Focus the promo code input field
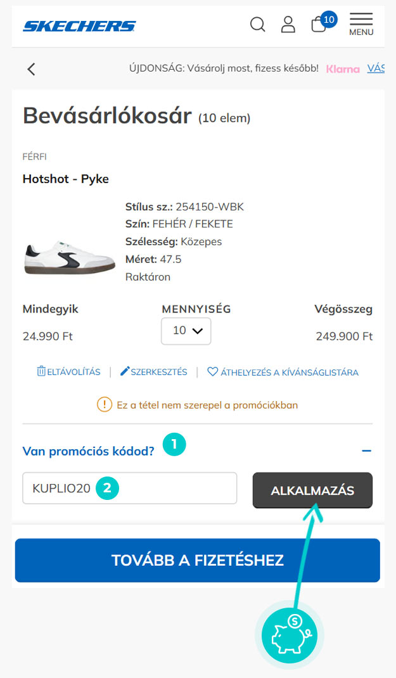The image size is (396, 678). coord(129,488)
